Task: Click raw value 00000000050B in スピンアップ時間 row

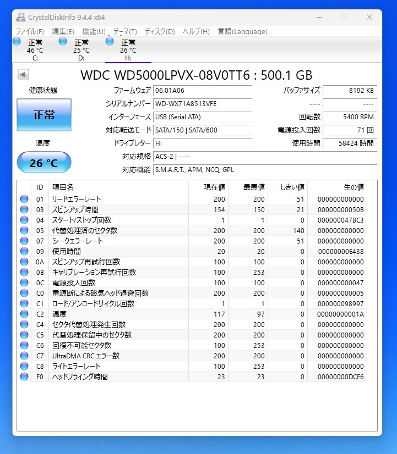Action: pos(341,209)
